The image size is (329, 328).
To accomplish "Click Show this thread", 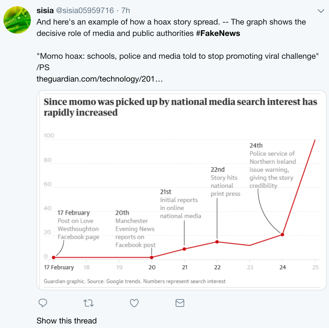I will tap(67, 321).
